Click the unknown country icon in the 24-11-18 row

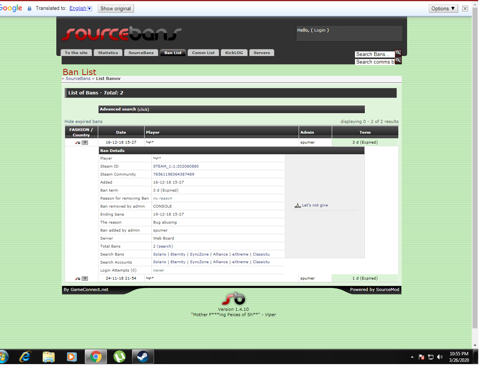coord(85,278)
